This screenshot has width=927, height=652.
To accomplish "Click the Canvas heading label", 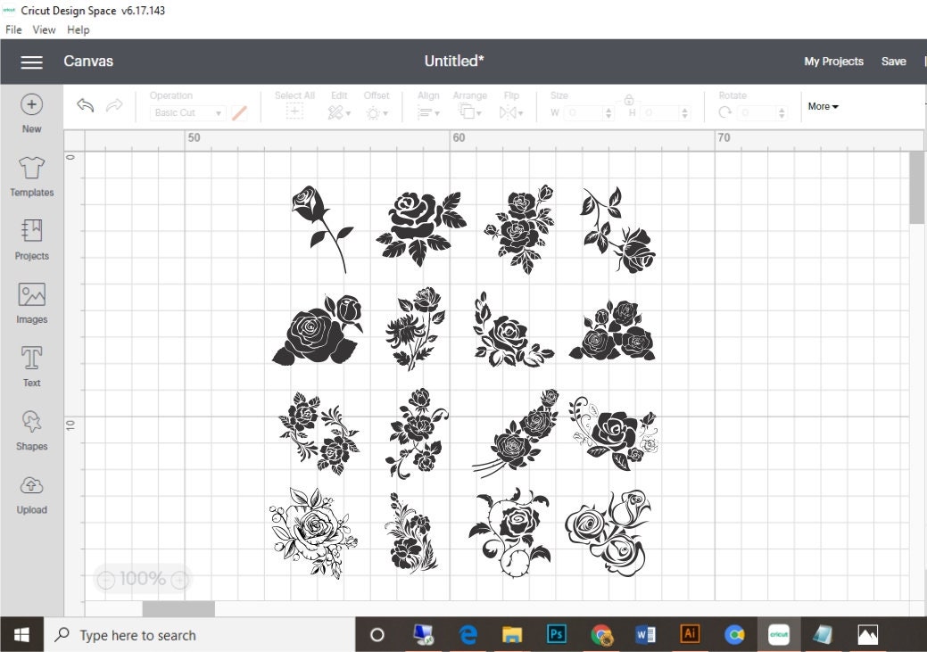I will tap(88, 61).
